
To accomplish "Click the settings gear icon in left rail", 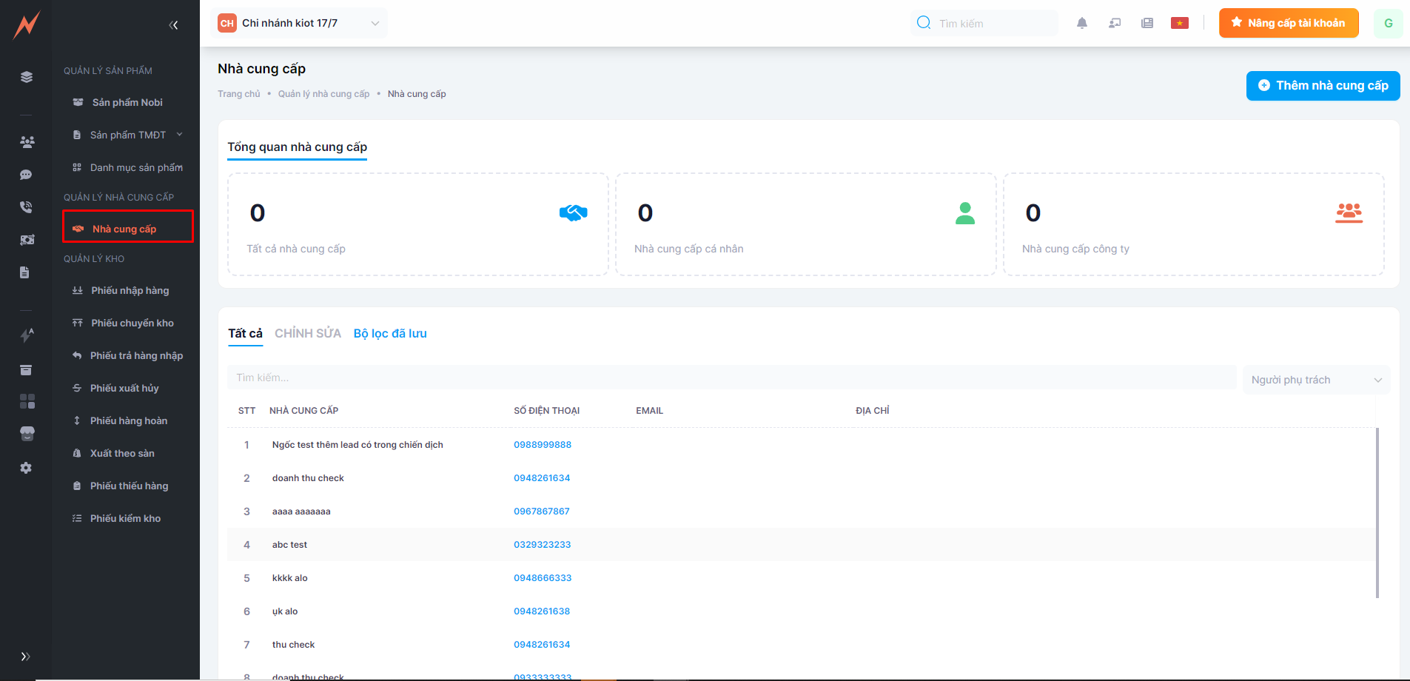I will [26, 468].
